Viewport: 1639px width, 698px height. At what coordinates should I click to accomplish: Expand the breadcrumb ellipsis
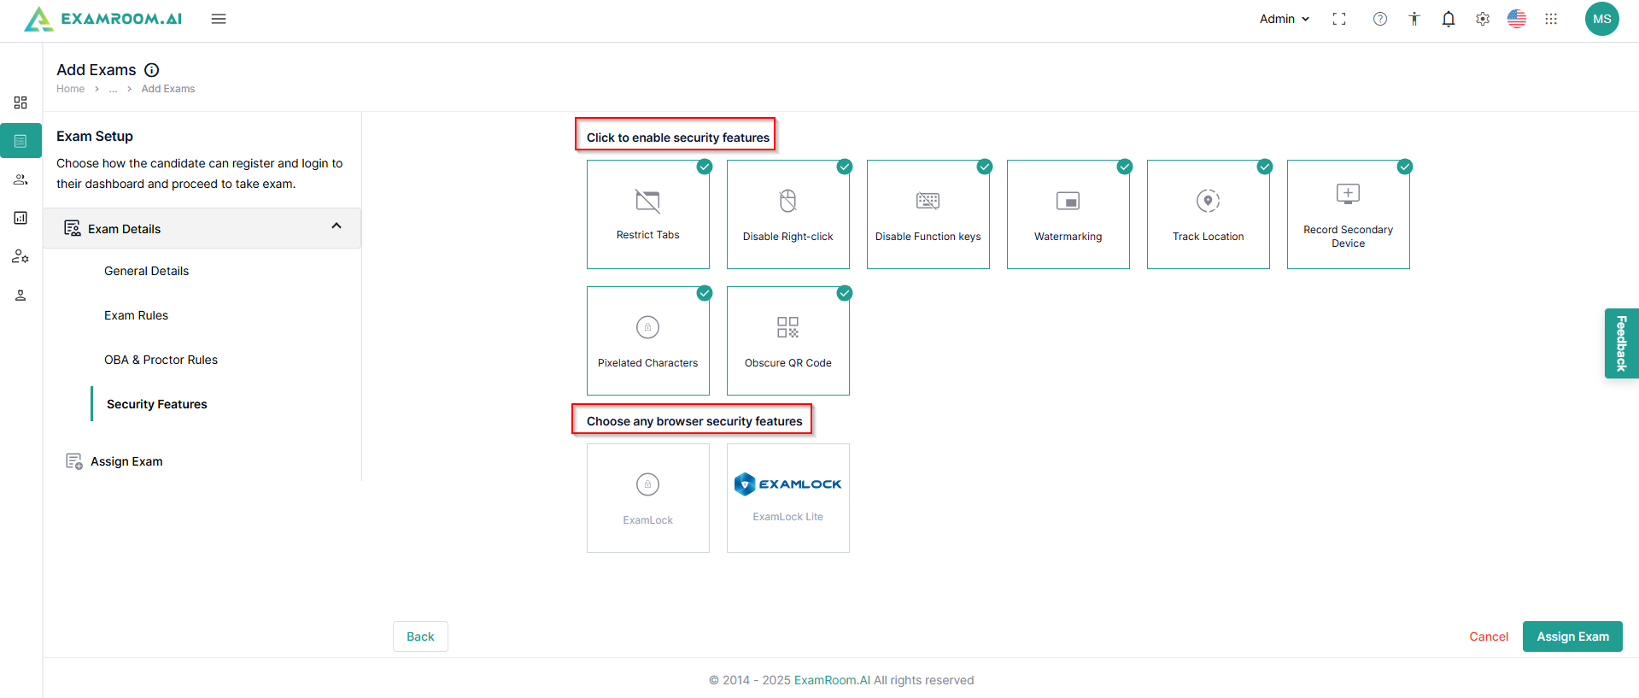pyautogui.click(x=113, y=89)
